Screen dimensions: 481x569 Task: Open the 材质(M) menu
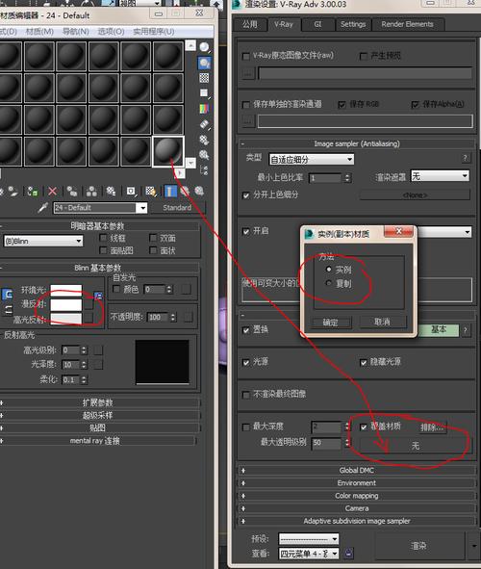39,32
